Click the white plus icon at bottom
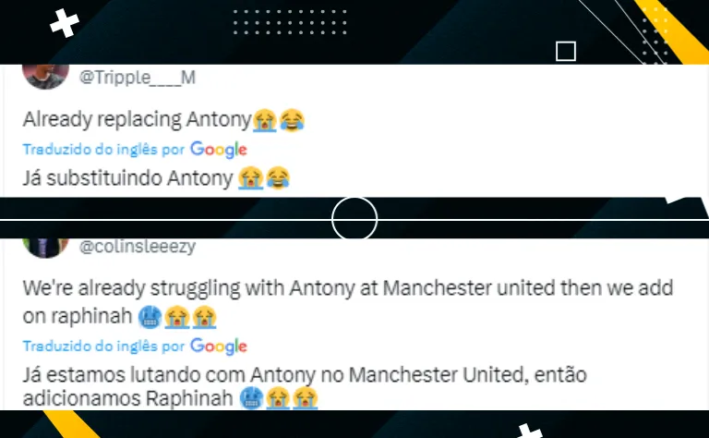The width and height of the screenshot is (709, 438). [527, 431]
